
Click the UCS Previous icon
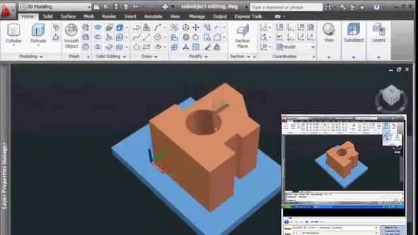pyautogui.click(x=280, y=37)
